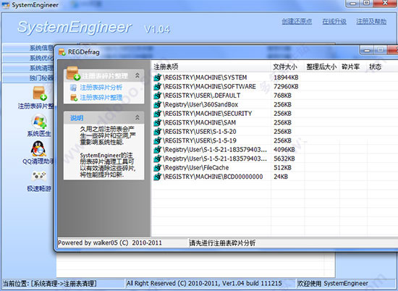Click the 注册表碎片整理 small box icon in REGDefrag panel

[74, 98]
